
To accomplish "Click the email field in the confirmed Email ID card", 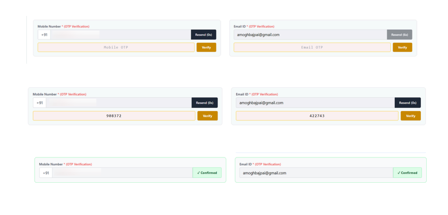I will [316, 173].
